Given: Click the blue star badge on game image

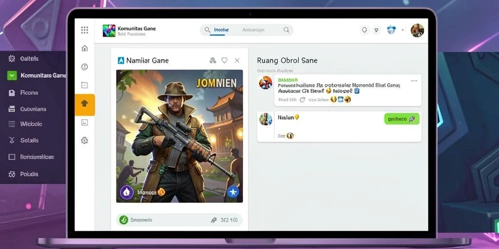Looking at the screenshot, I should (233, 192).
